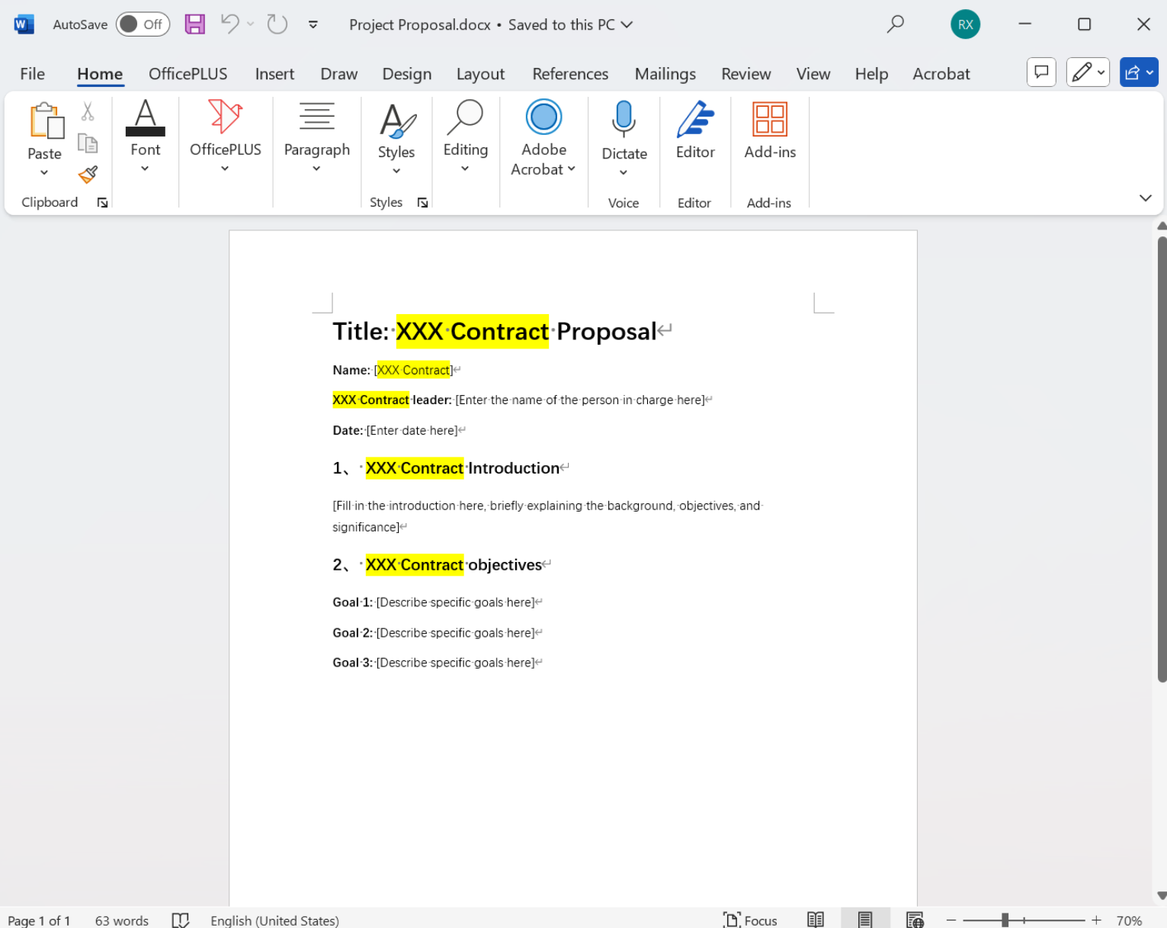The image size is (1167, 928).
Task: Expand the Font group dropdown
Action: pyautogui.click(x=145, y=169)
